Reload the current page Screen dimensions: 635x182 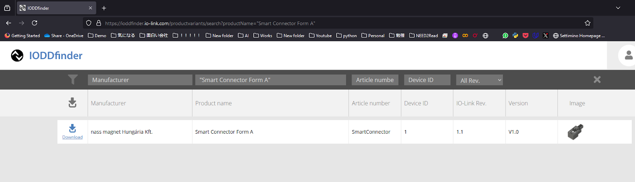[x=35, y=23]
